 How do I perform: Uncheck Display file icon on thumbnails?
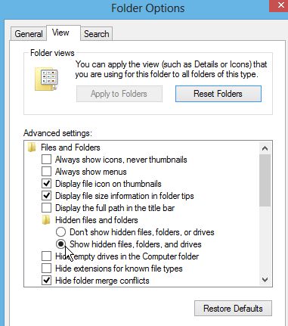coord(46,184)
